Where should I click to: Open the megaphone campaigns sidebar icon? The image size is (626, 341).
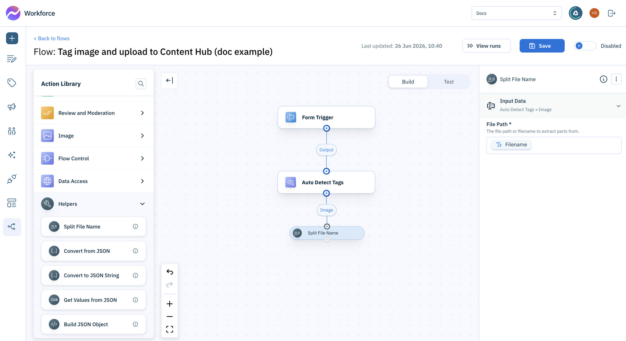point(12,107)
